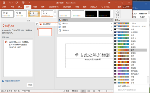Viewport: 150px width, 93px height.
Task: Choose the 紫红色 color scheme
Action: (x=130, y=68)
